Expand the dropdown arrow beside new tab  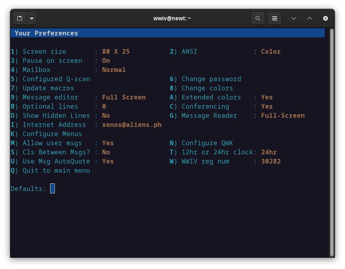point(32,18)
